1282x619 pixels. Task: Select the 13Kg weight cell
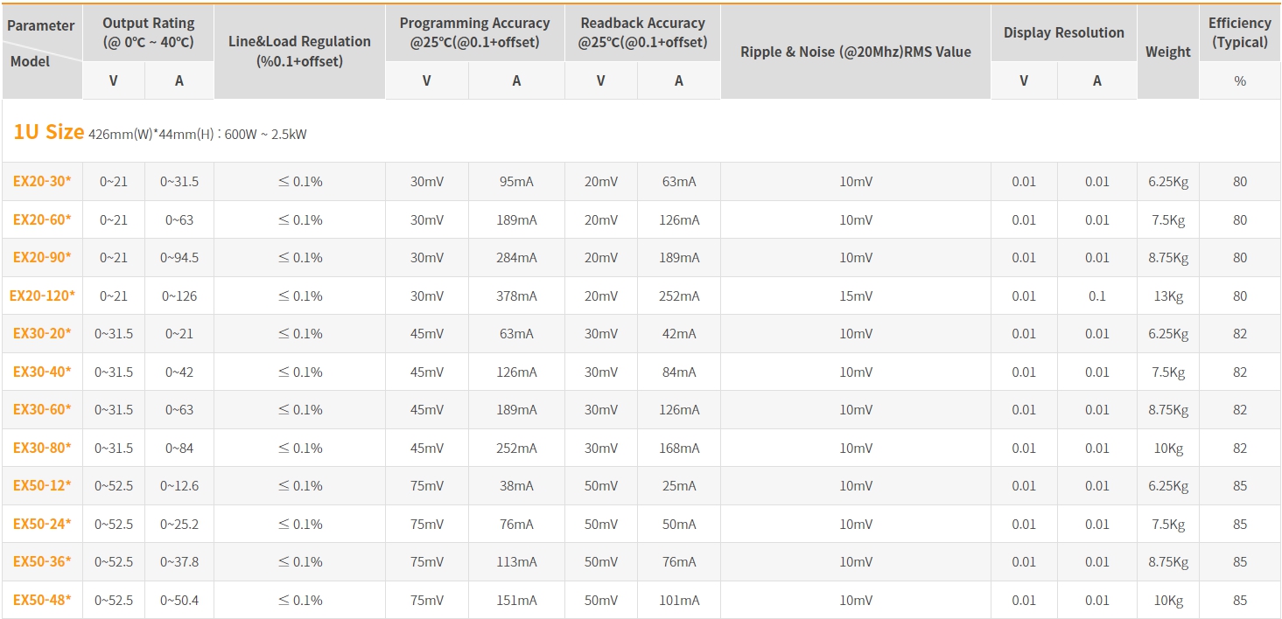pyautogui.click(x=1167, y=296)
